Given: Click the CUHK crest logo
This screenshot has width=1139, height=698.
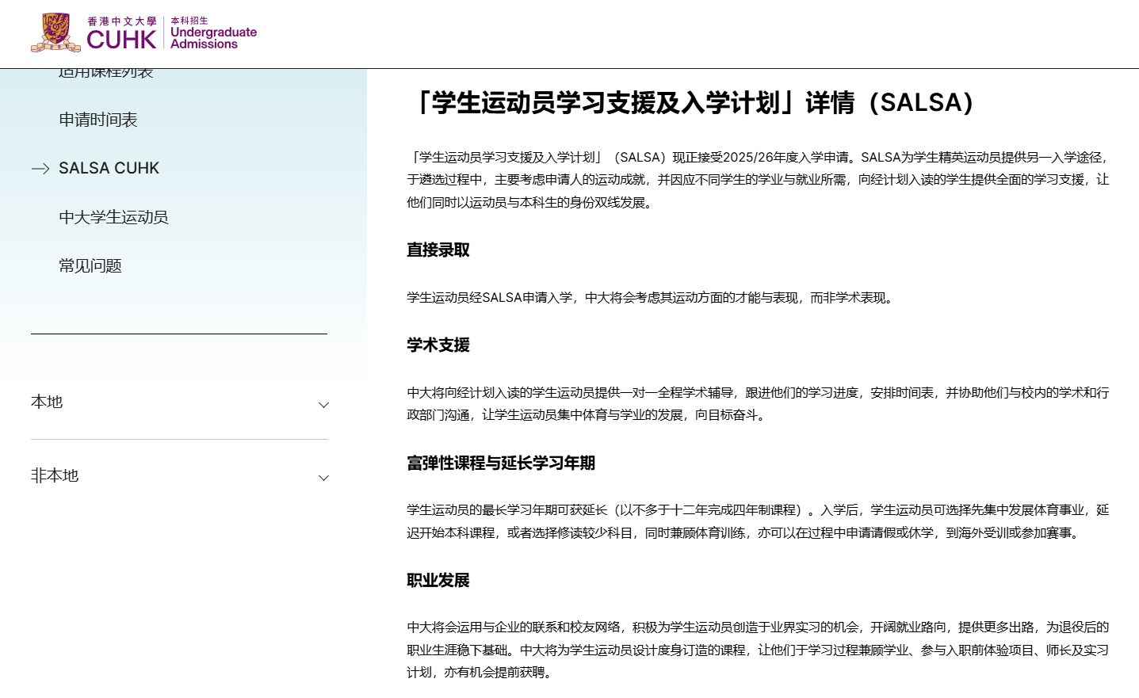Looking at the screenshot, I should point(55,32).
